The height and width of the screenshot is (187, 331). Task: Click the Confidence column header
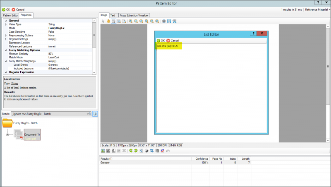click(x=201, y=159)
